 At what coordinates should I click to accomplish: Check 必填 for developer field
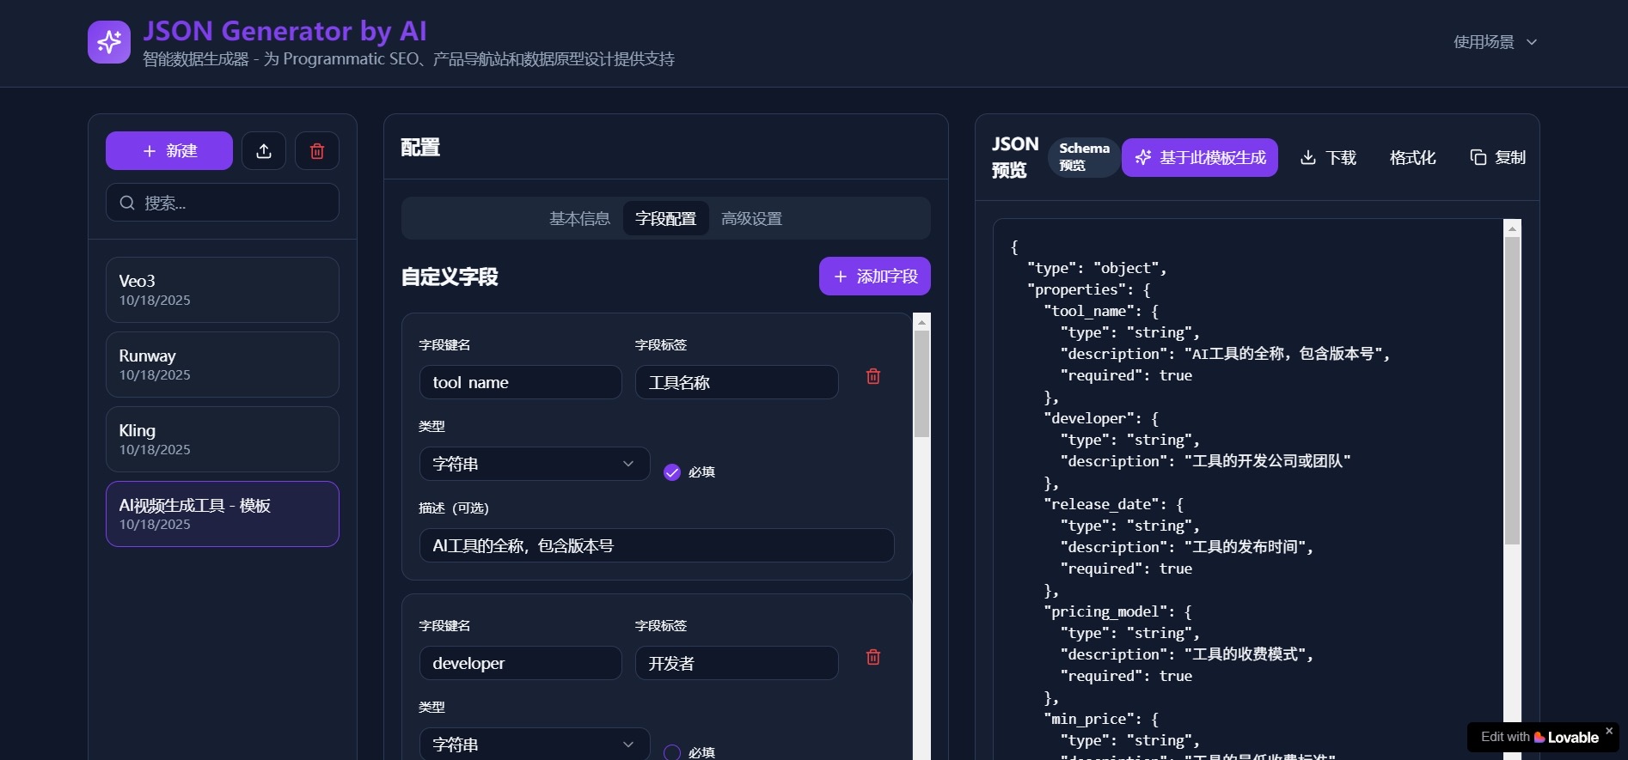(672, 753)
